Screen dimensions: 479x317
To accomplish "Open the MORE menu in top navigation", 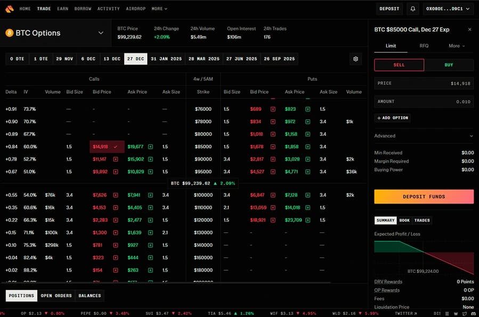I will [x=159, y=9].
